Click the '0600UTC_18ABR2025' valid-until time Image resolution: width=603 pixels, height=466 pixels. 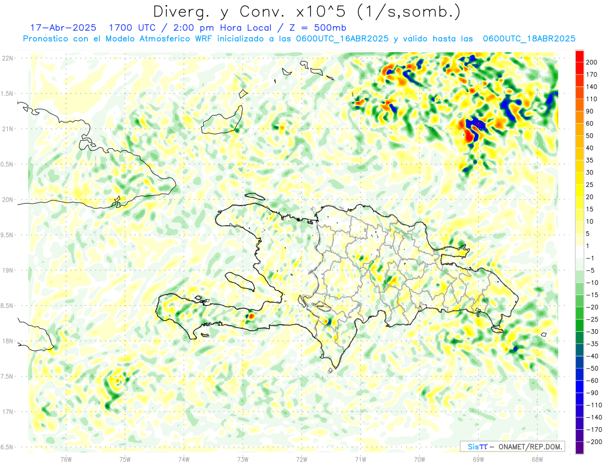[x=529, y=39]
